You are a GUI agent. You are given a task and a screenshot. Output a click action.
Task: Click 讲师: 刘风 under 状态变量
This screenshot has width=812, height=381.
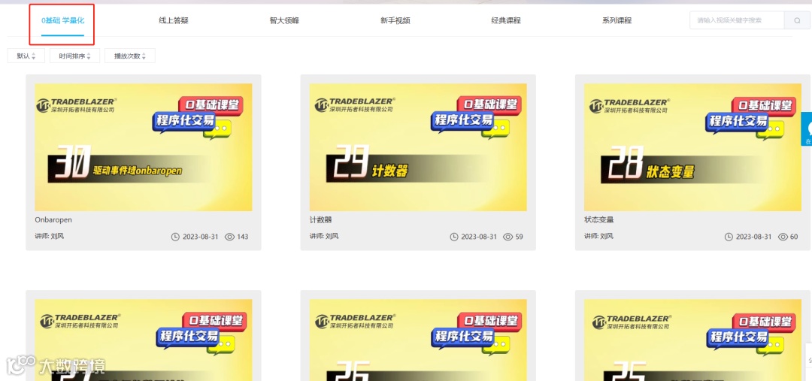tap(598, 236)
